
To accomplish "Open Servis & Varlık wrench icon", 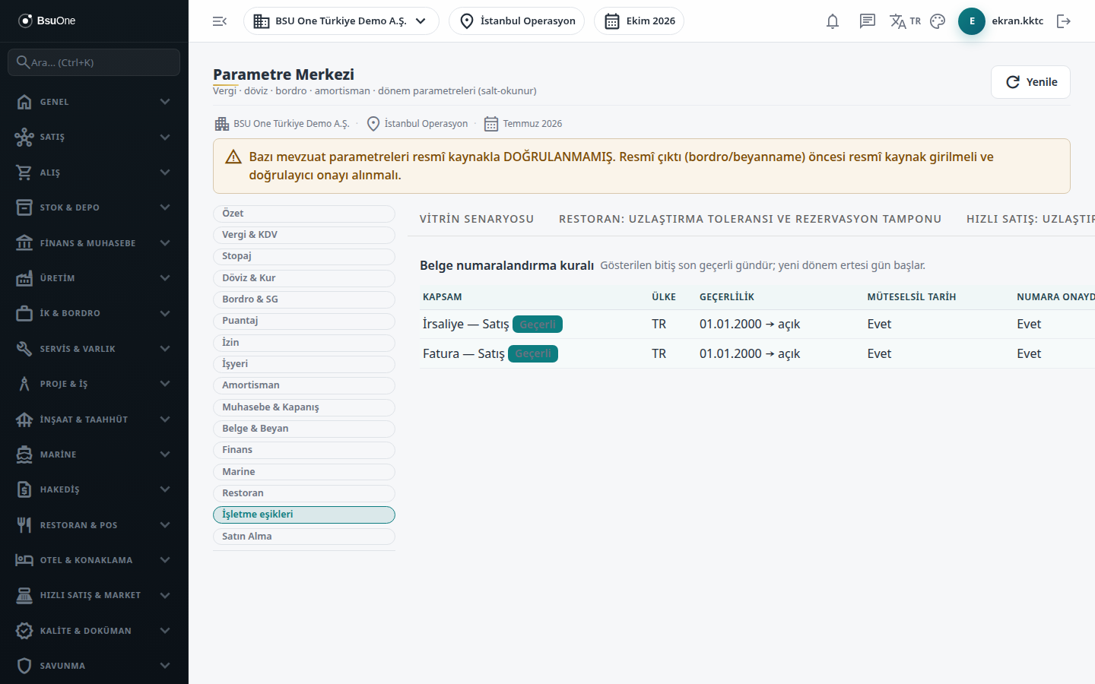I will point(24,349).
